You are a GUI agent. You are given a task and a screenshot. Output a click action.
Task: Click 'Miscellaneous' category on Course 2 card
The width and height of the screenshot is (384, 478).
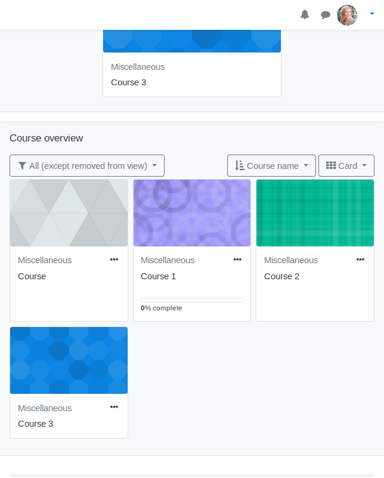point(291,260)
